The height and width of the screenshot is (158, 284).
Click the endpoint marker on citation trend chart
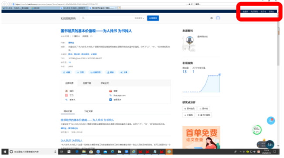[x=220, y=74]
